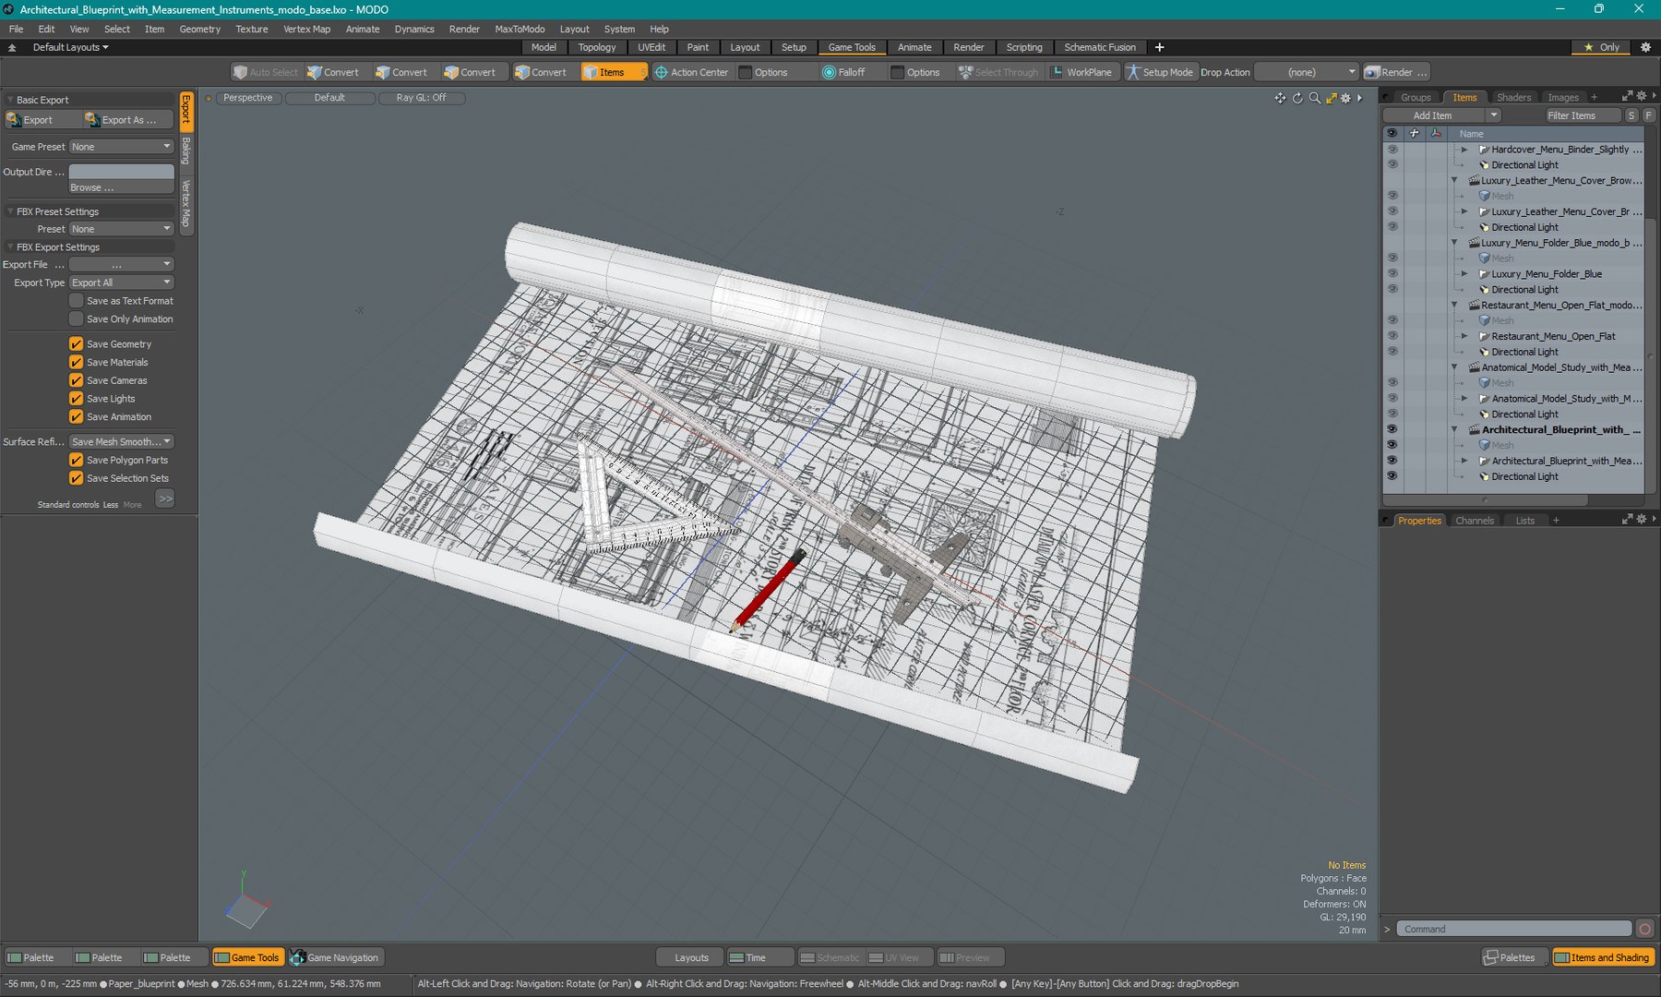Screen dimensions: 1661x997
Task: Toggle the Falloff tool
Action: (844, 72)
